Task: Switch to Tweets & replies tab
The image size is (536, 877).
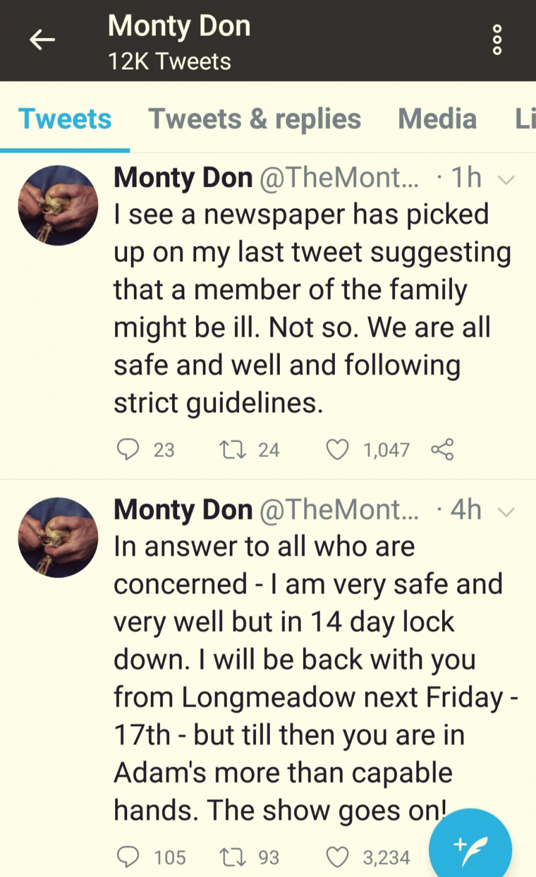Action: (x=254, y=118)
